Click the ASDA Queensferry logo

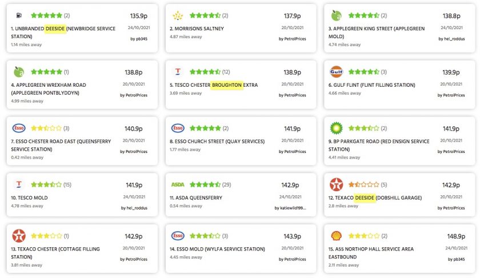(x=178, y=185)
